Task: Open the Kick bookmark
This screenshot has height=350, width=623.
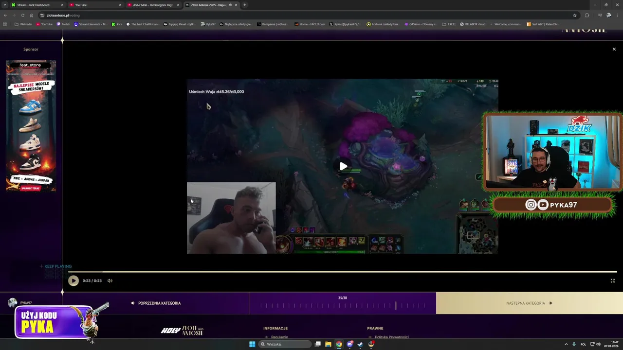Action: tap(117, 24)
